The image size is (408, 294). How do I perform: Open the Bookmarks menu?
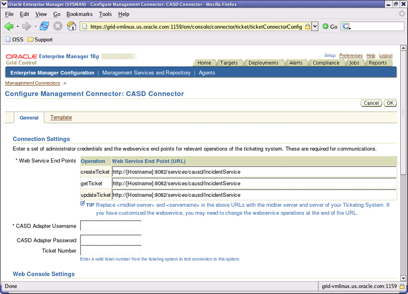coord(80,14)
